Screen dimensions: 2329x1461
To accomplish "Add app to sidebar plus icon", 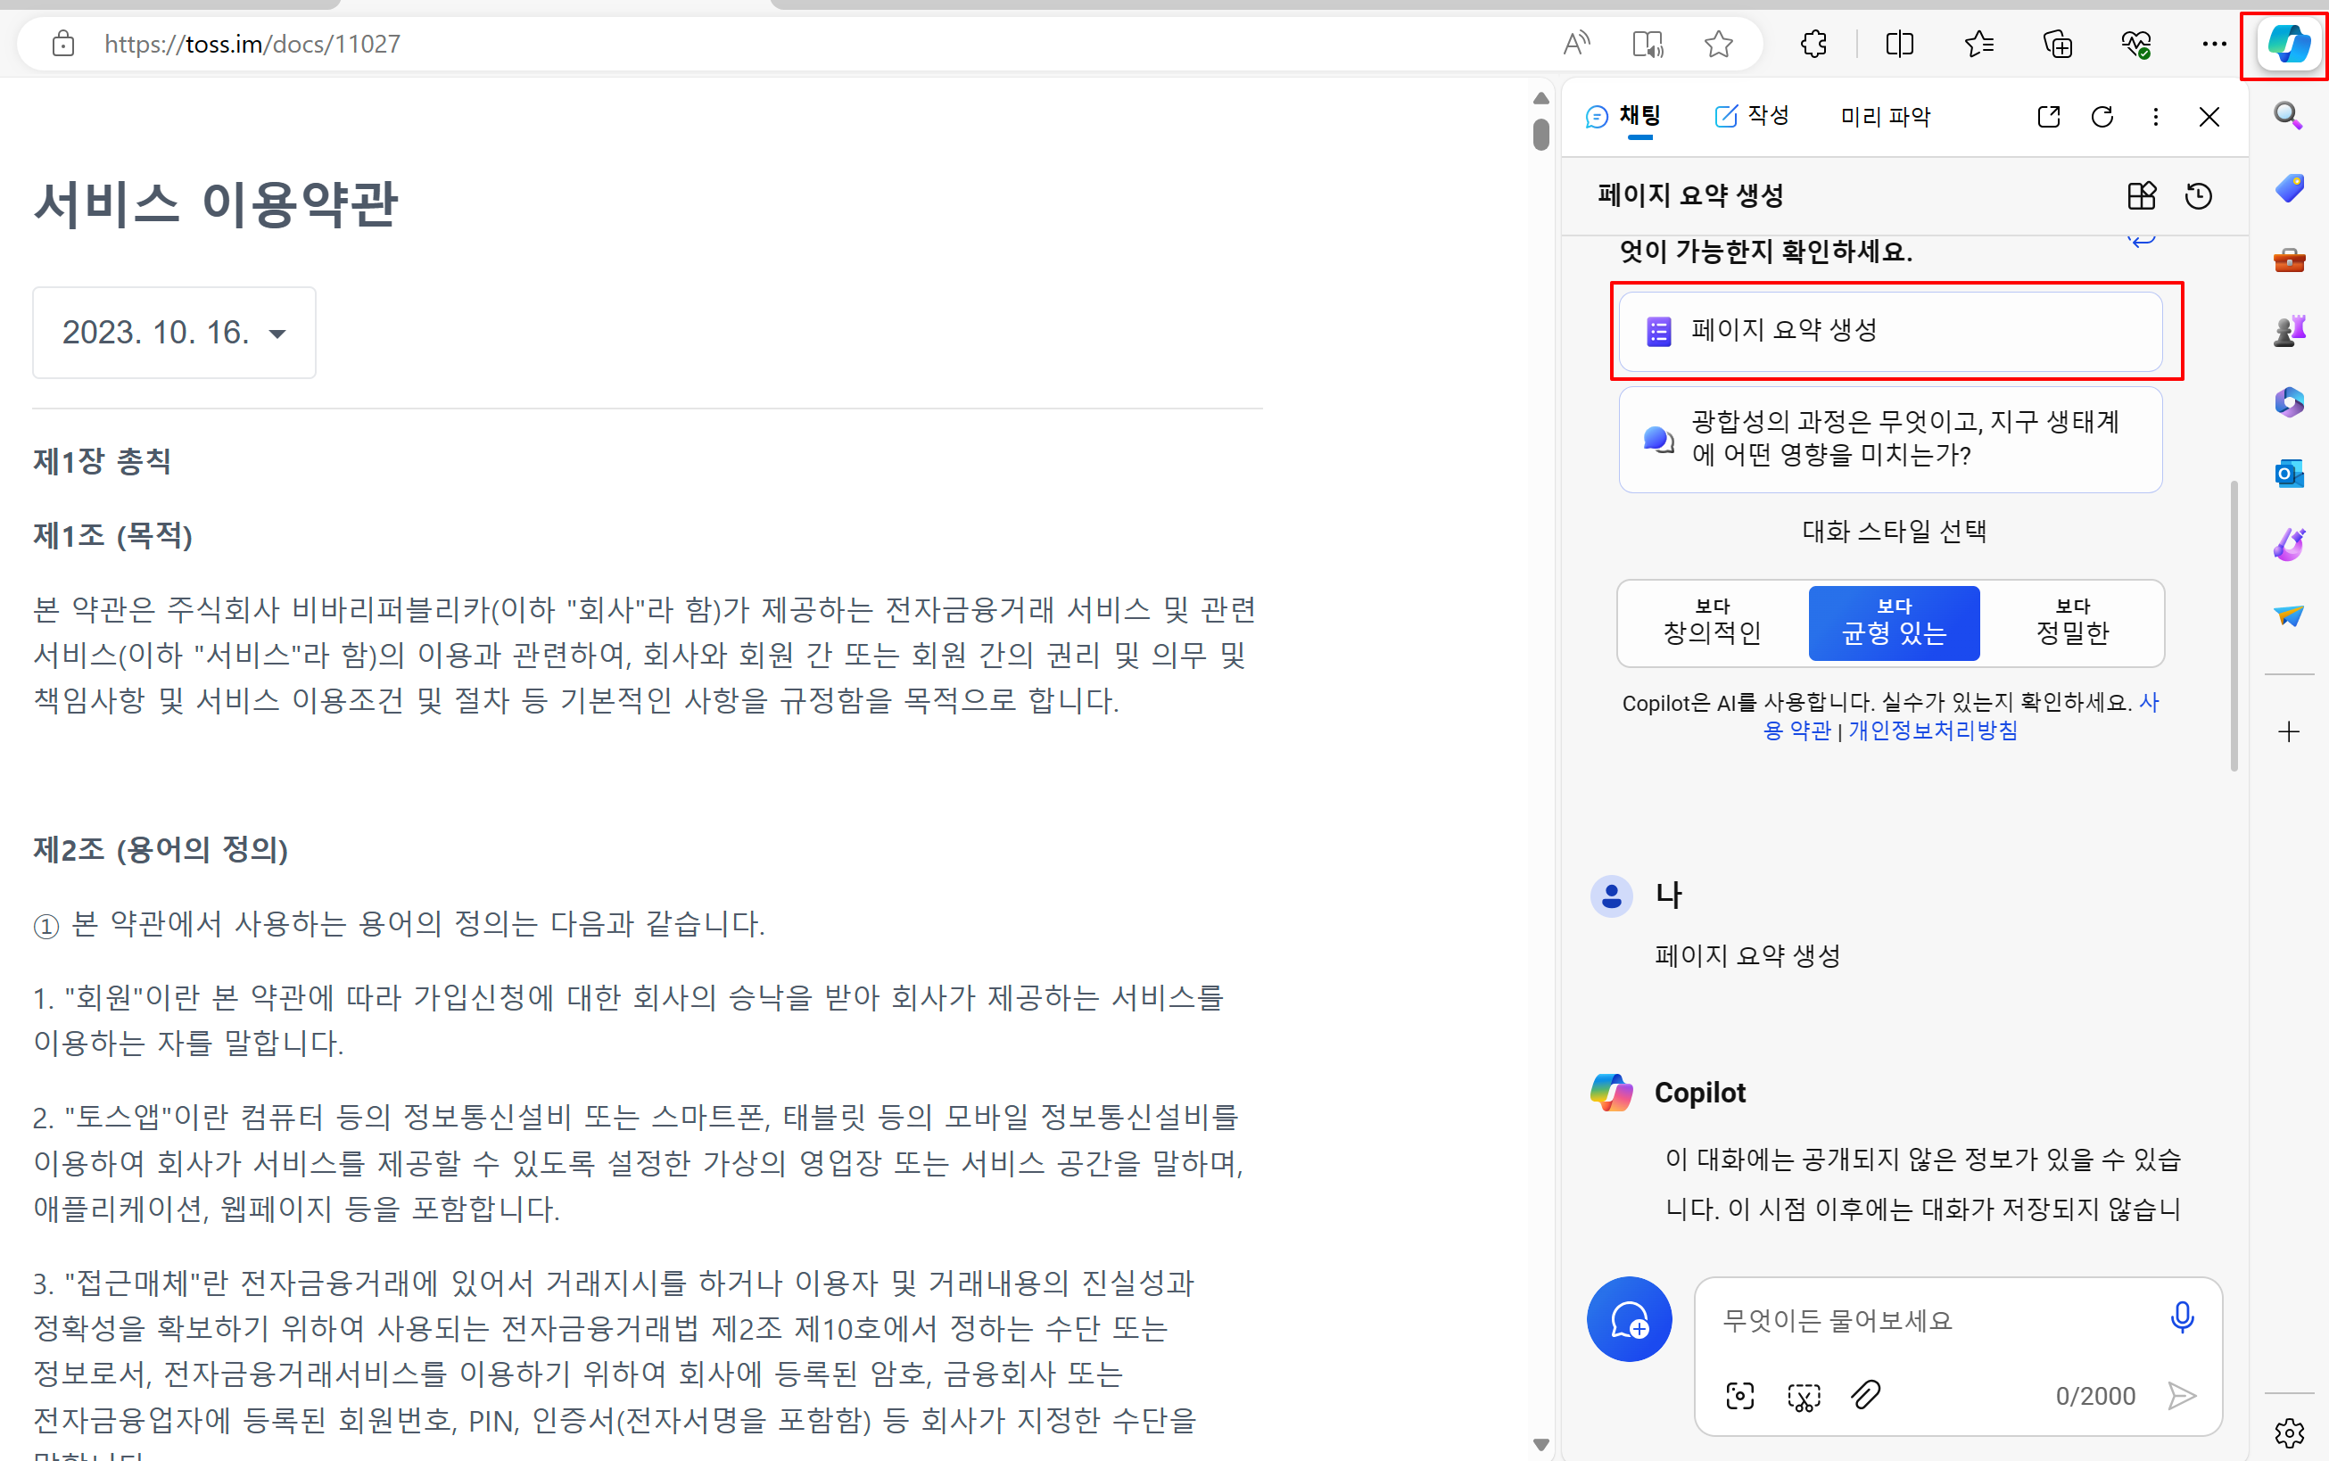I will pos(2288,731).
